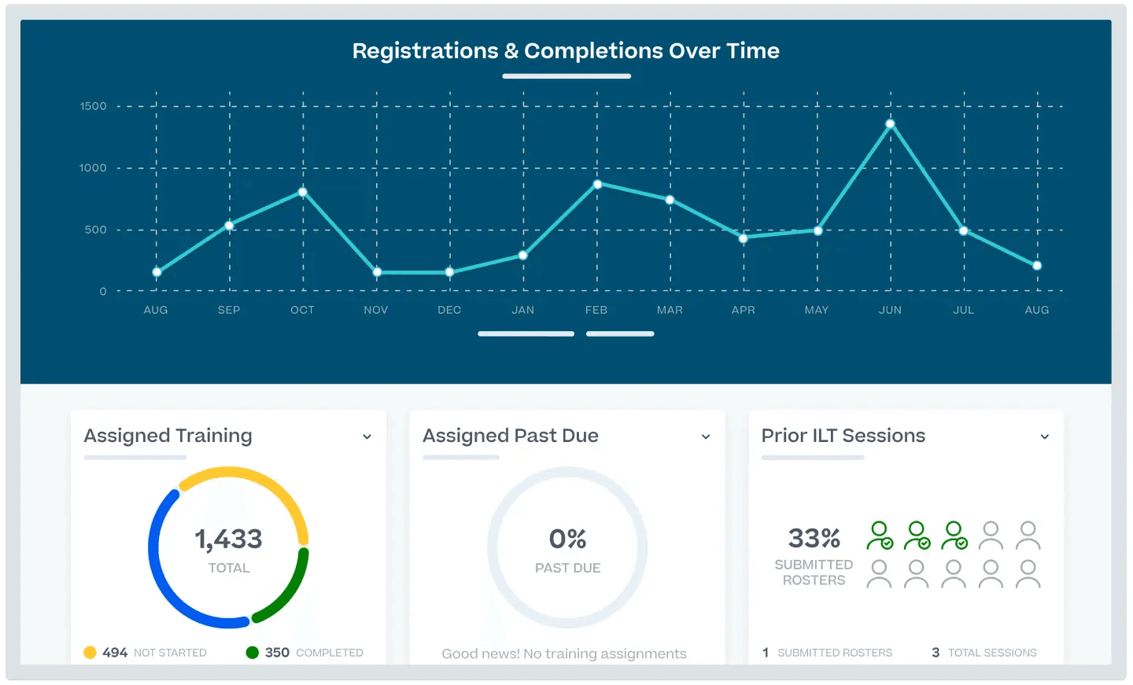Click the APR data point marker
The height and width of the screenshot is (685, 1133).
[x=743, y=236]
